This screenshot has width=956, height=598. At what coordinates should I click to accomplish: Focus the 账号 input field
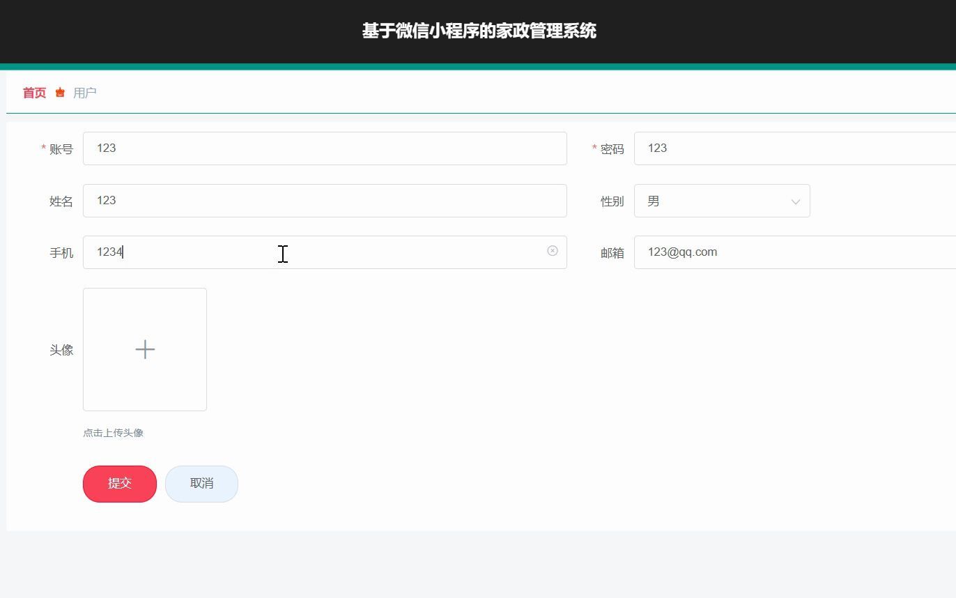[x=325, y=148]
